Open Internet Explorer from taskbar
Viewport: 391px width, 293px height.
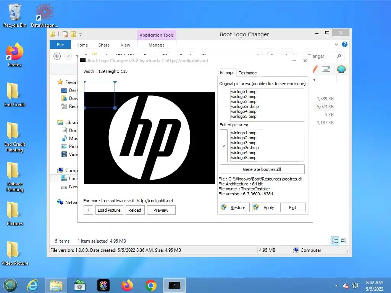point(33,285)
